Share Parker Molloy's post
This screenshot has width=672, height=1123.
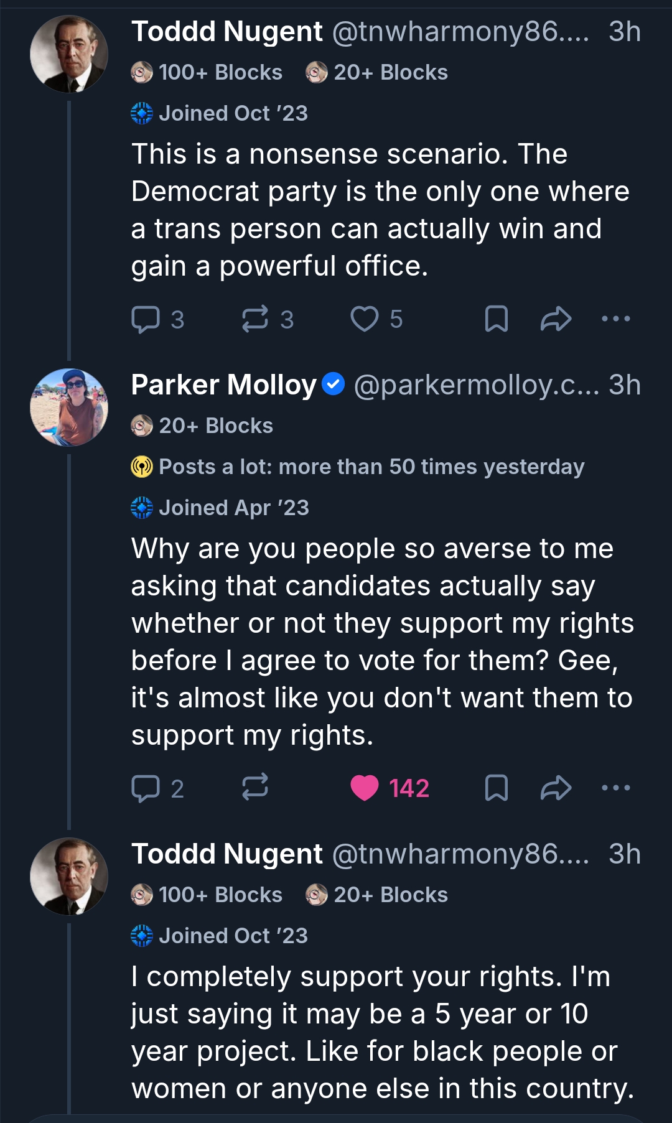click(x=556, y=788)
